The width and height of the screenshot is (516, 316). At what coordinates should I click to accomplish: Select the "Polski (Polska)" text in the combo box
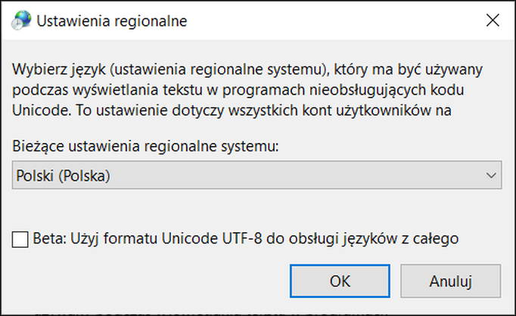tap(63, 177)
